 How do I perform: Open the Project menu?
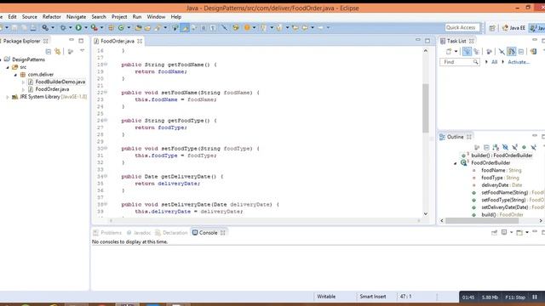[119, 17]
